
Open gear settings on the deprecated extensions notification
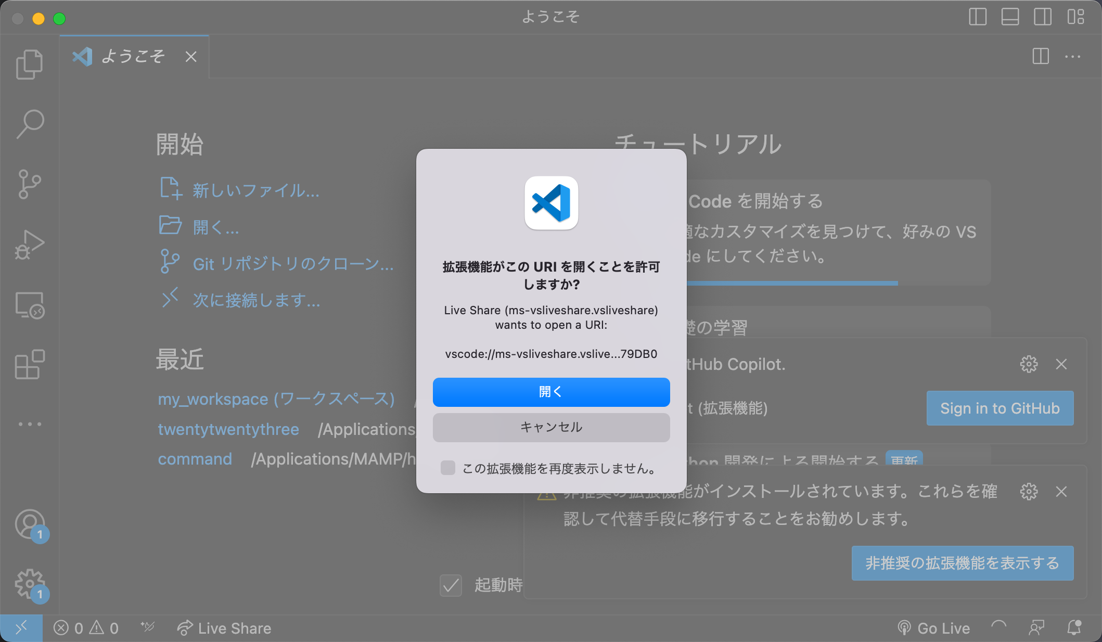click(1029, 491)
